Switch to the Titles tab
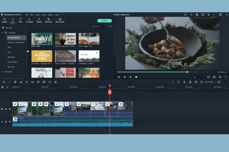 pos(20,20)
